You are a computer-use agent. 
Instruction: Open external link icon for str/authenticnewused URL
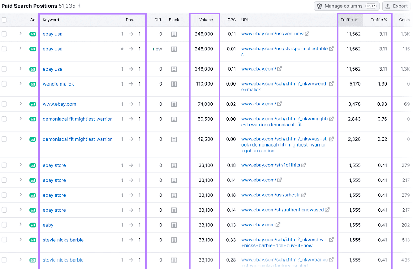[x=327, y=210]
